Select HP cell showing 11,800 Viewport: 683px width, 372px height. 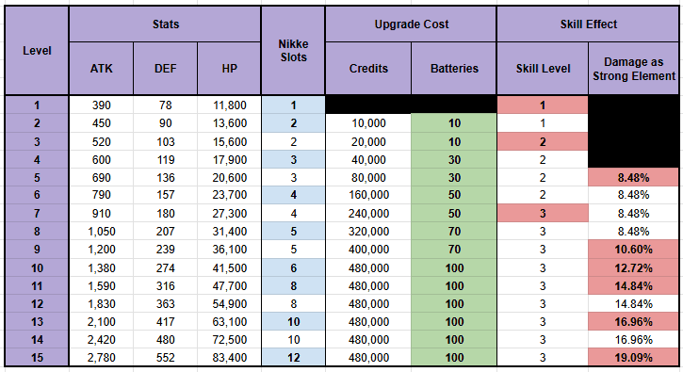coord(229,105)
